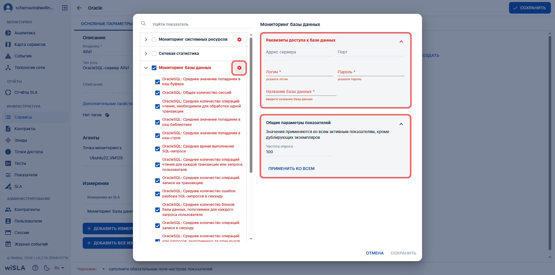The image size is (555, 275).
Task: Click the dialog's grey Сохранить button
Action: [x=404, y=253]
